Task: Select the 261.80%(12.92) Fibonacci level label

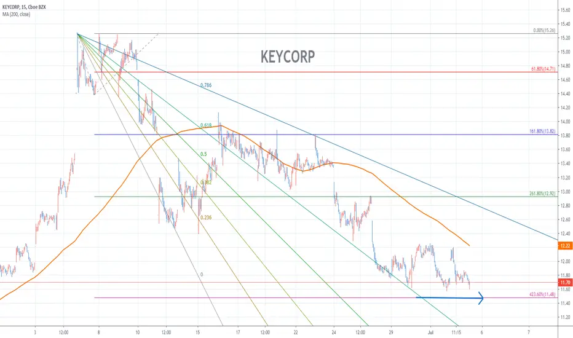Action: (x=542, y=194)
